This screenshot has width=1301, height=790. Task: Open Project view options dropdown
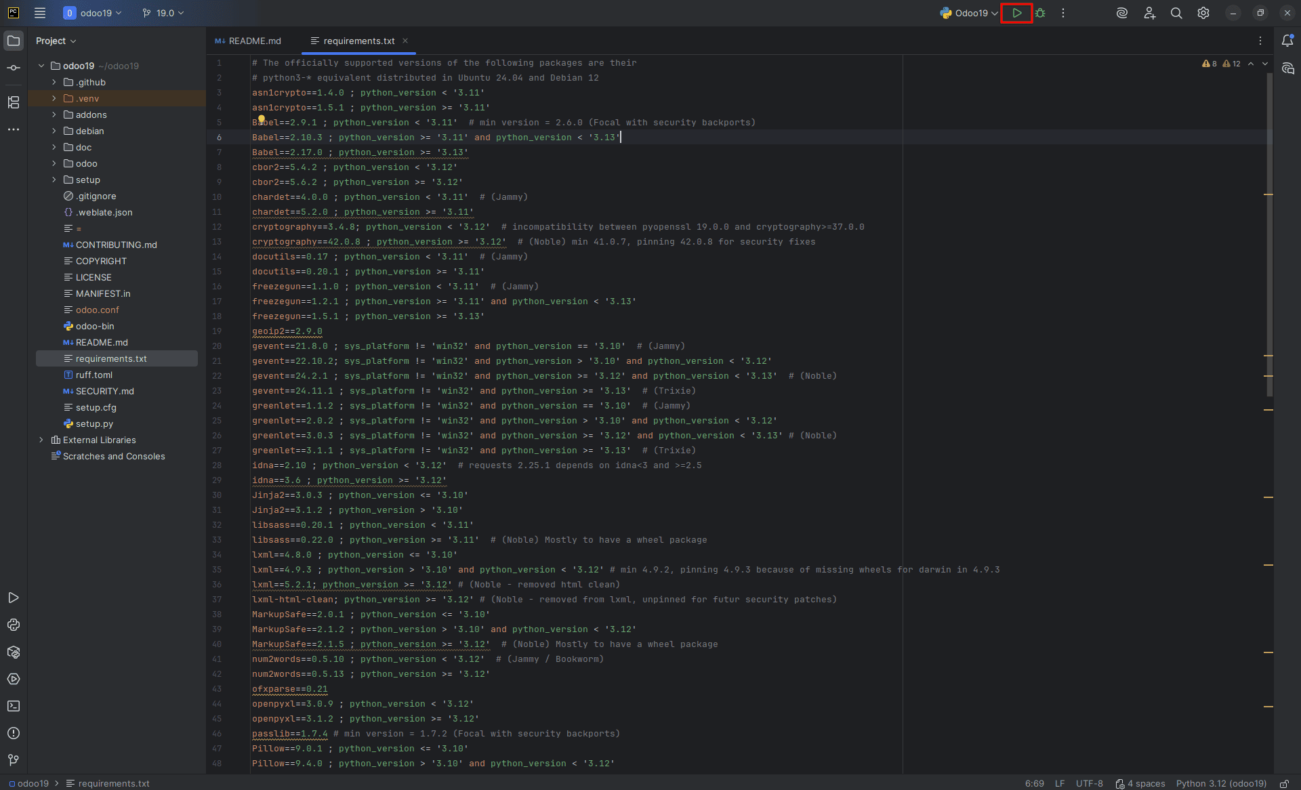click(56, 41)
